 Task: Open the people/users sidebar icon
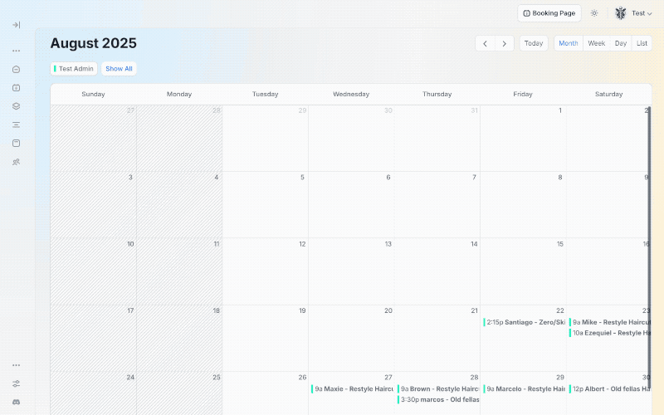pos(16,162)
